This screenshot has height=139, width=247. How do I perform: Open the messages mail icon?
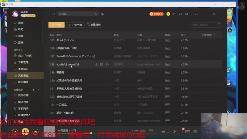pos(175,14)
